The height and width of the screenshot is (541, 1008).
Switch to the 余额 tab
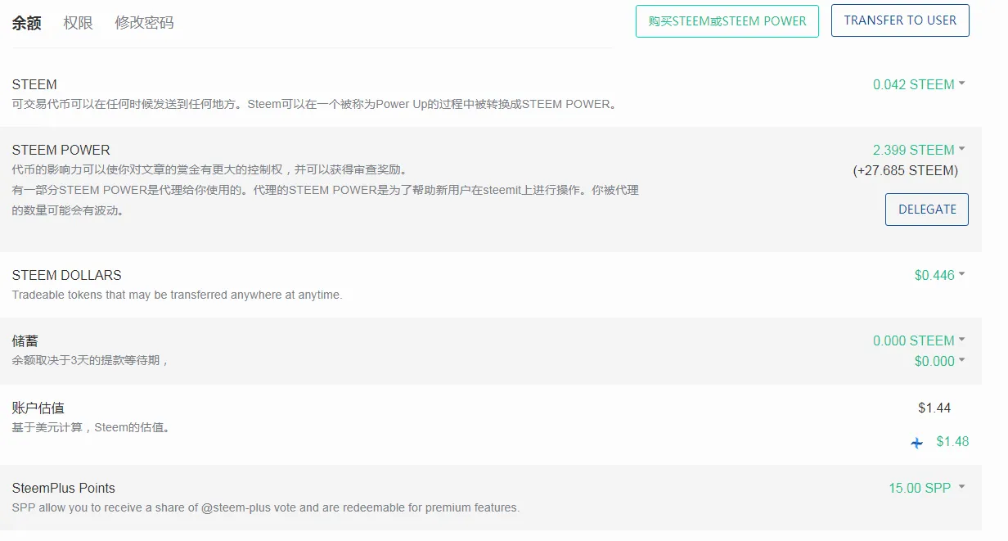coord(26,23)
